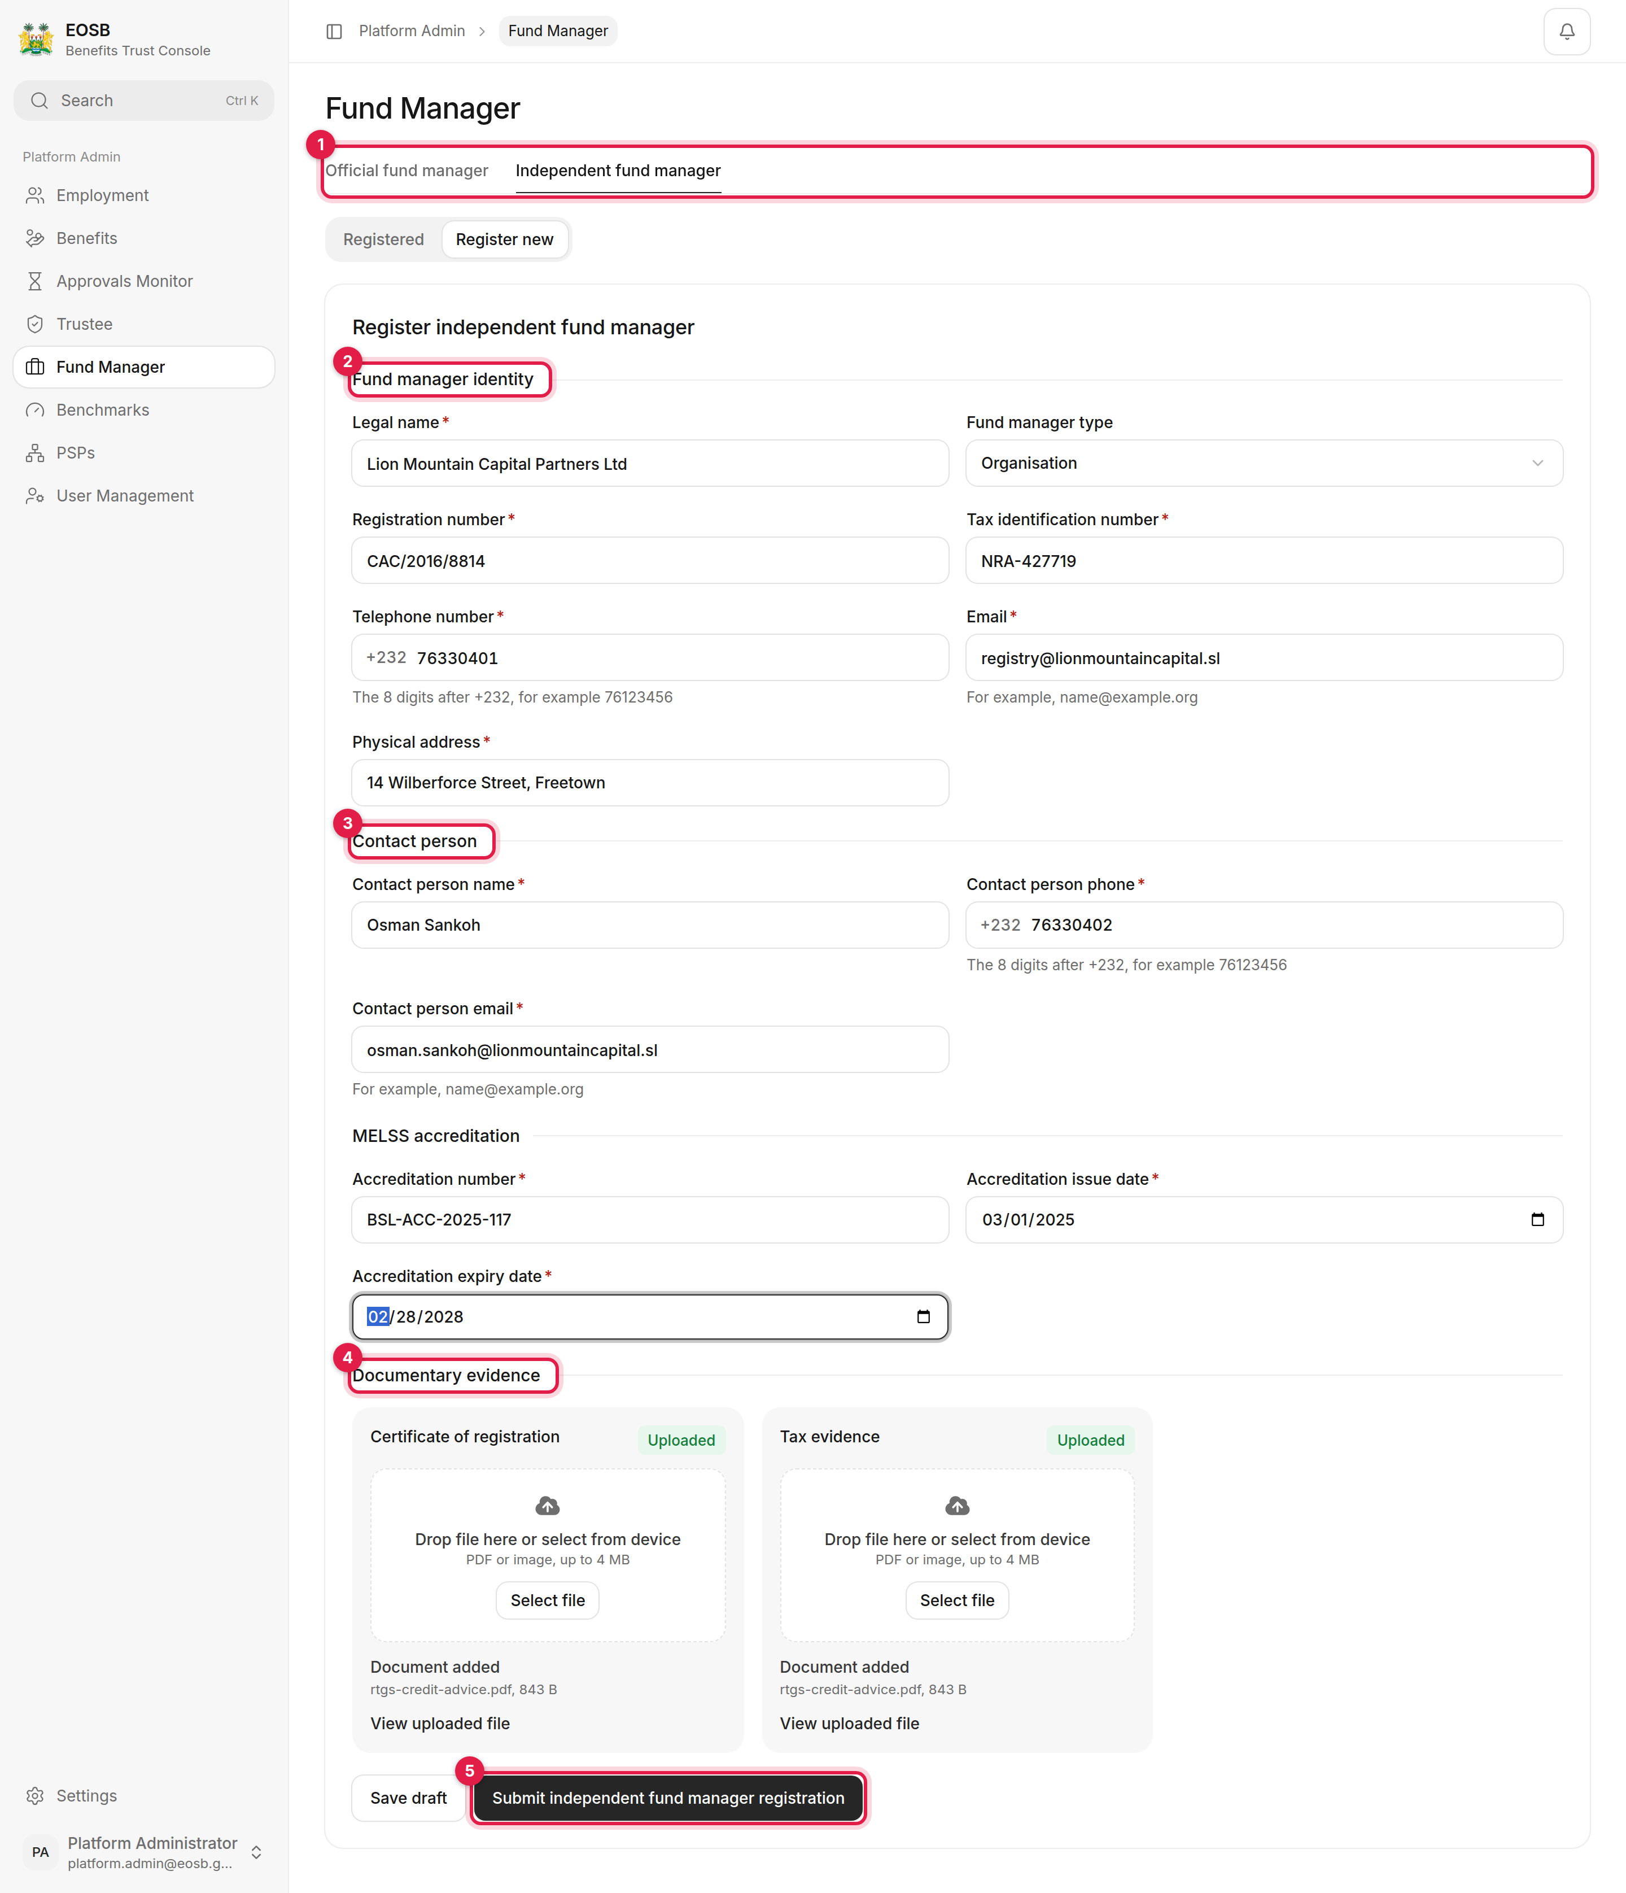Focus the Email field with registry address
1626x1893 pixels.
point(1264,658)
